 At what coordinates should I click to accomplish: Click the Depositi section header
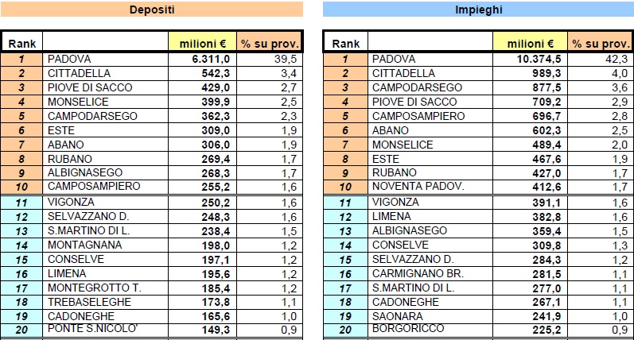point(152,10)
